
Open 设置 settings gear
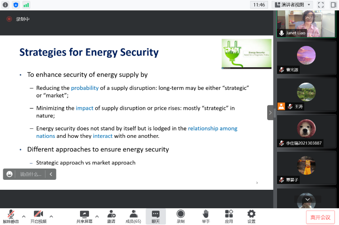pos(251,216)
